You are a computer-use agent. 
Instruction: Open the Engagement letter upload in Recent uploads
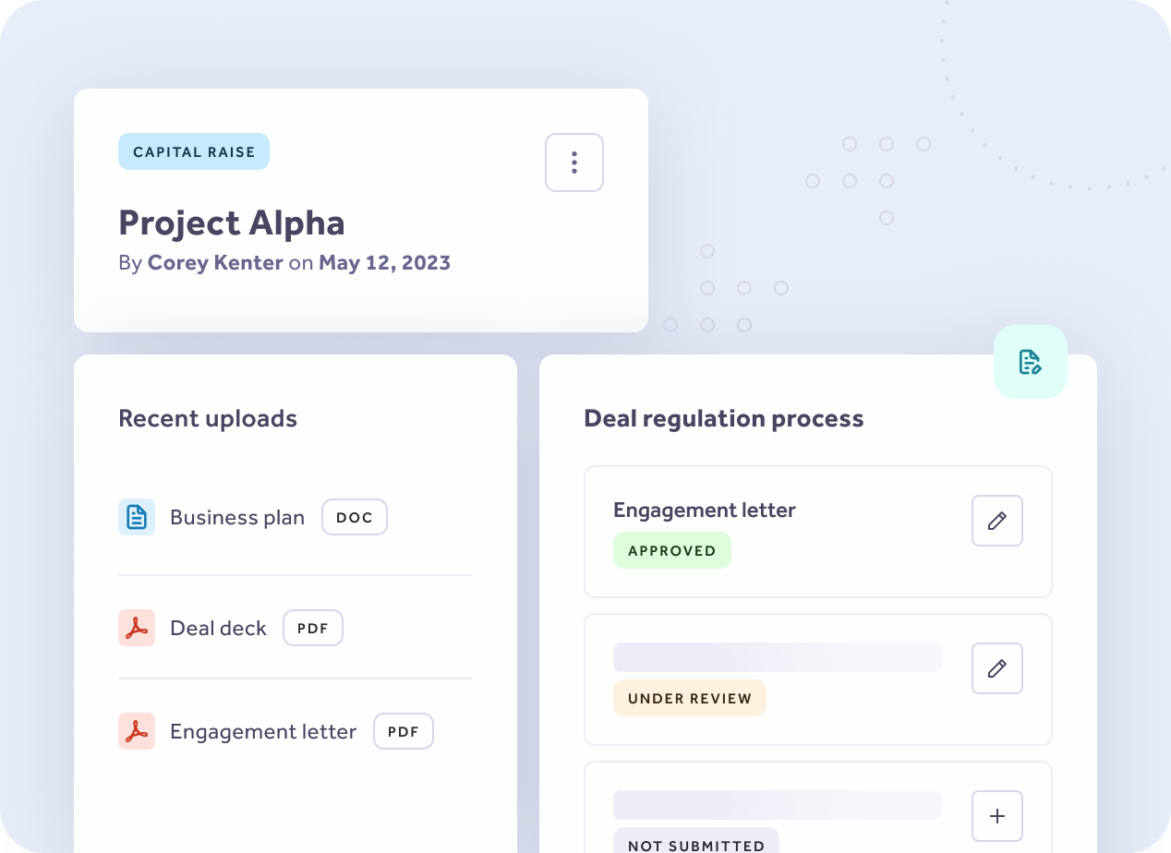coord(263,732)
